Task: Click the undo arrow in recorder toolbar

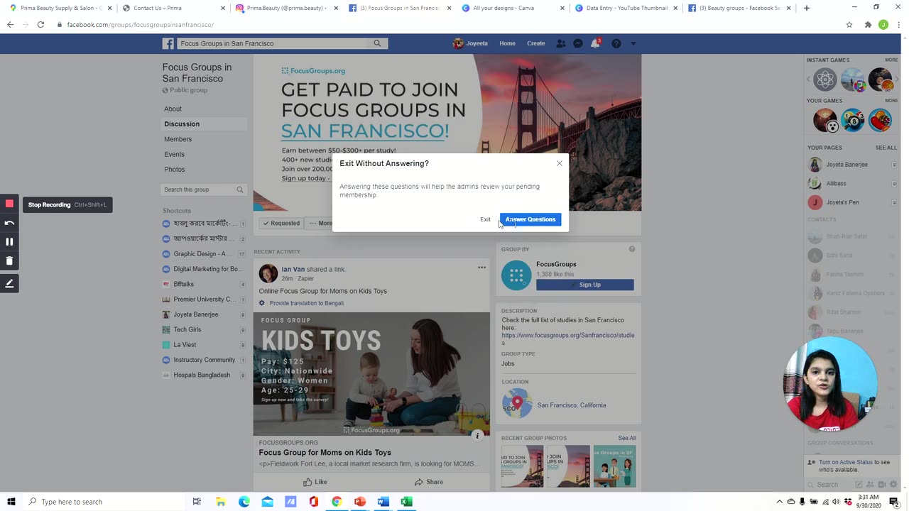Action: coord(9,223)
